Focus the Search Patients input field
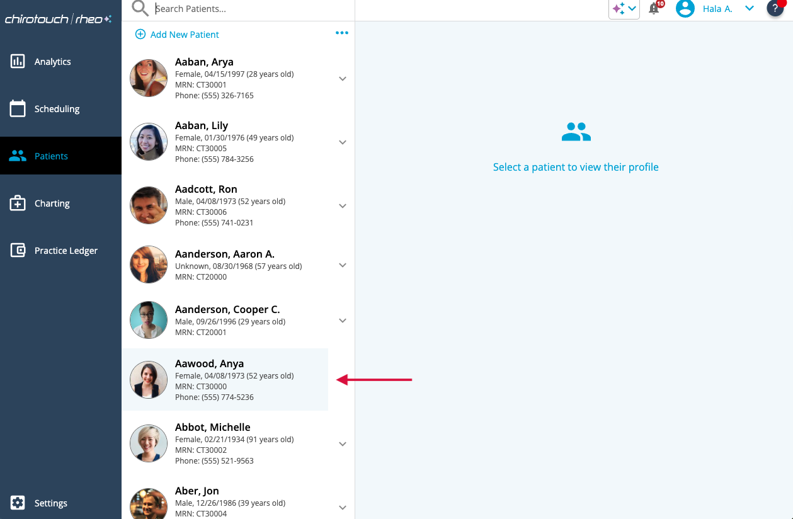Image resolution: width=793 pixels, height=519 pixels. point(252,9)
